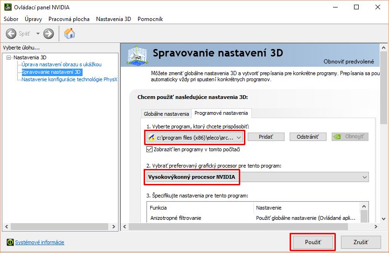389x253 pixels.
Task: Select 'Nastavenie konfigurácie technológie PhysX' item
Action: [69, 79]
